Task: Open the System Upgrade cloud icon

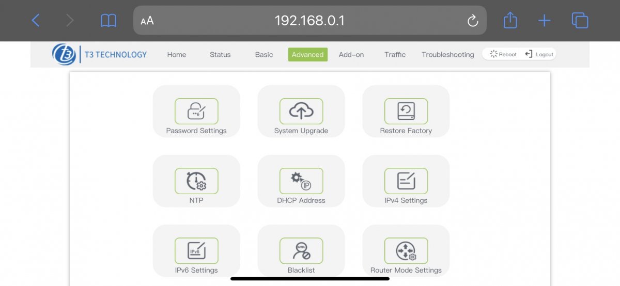Action: 301,111
